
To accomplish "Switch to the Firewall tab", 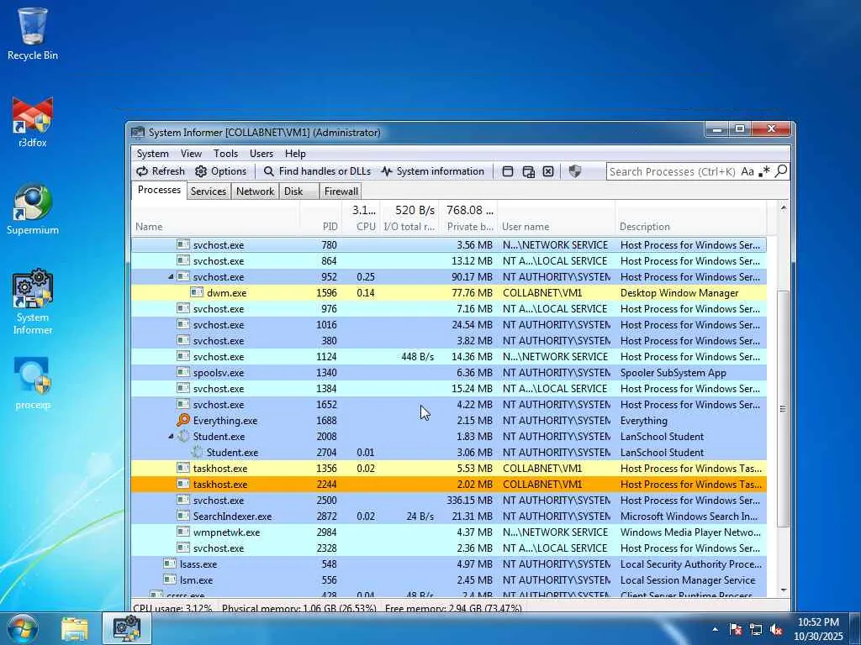I will click(x=341, y=191).
